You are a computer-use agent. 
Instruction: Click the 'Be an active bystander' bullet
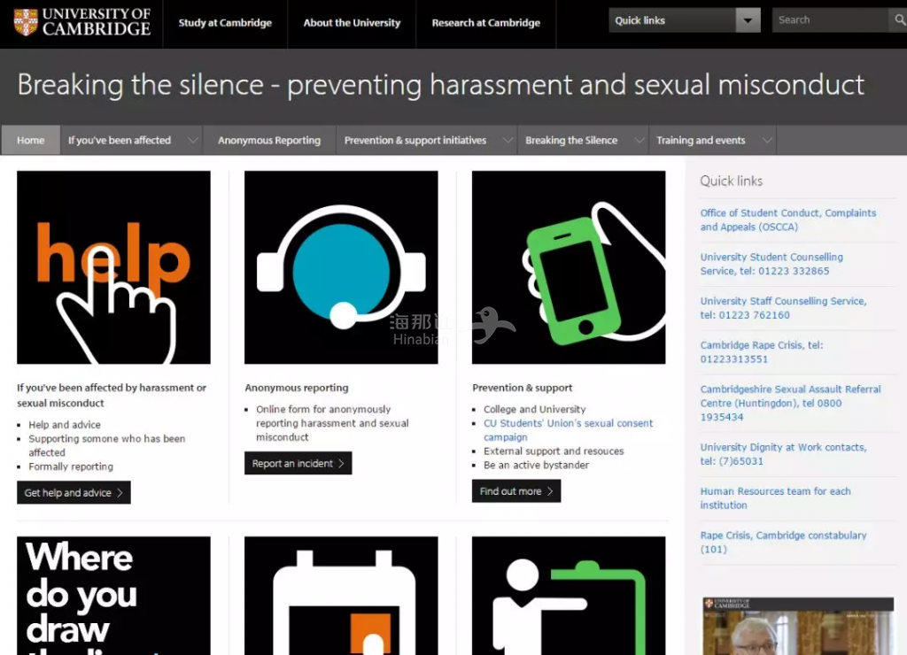point(536,465)
